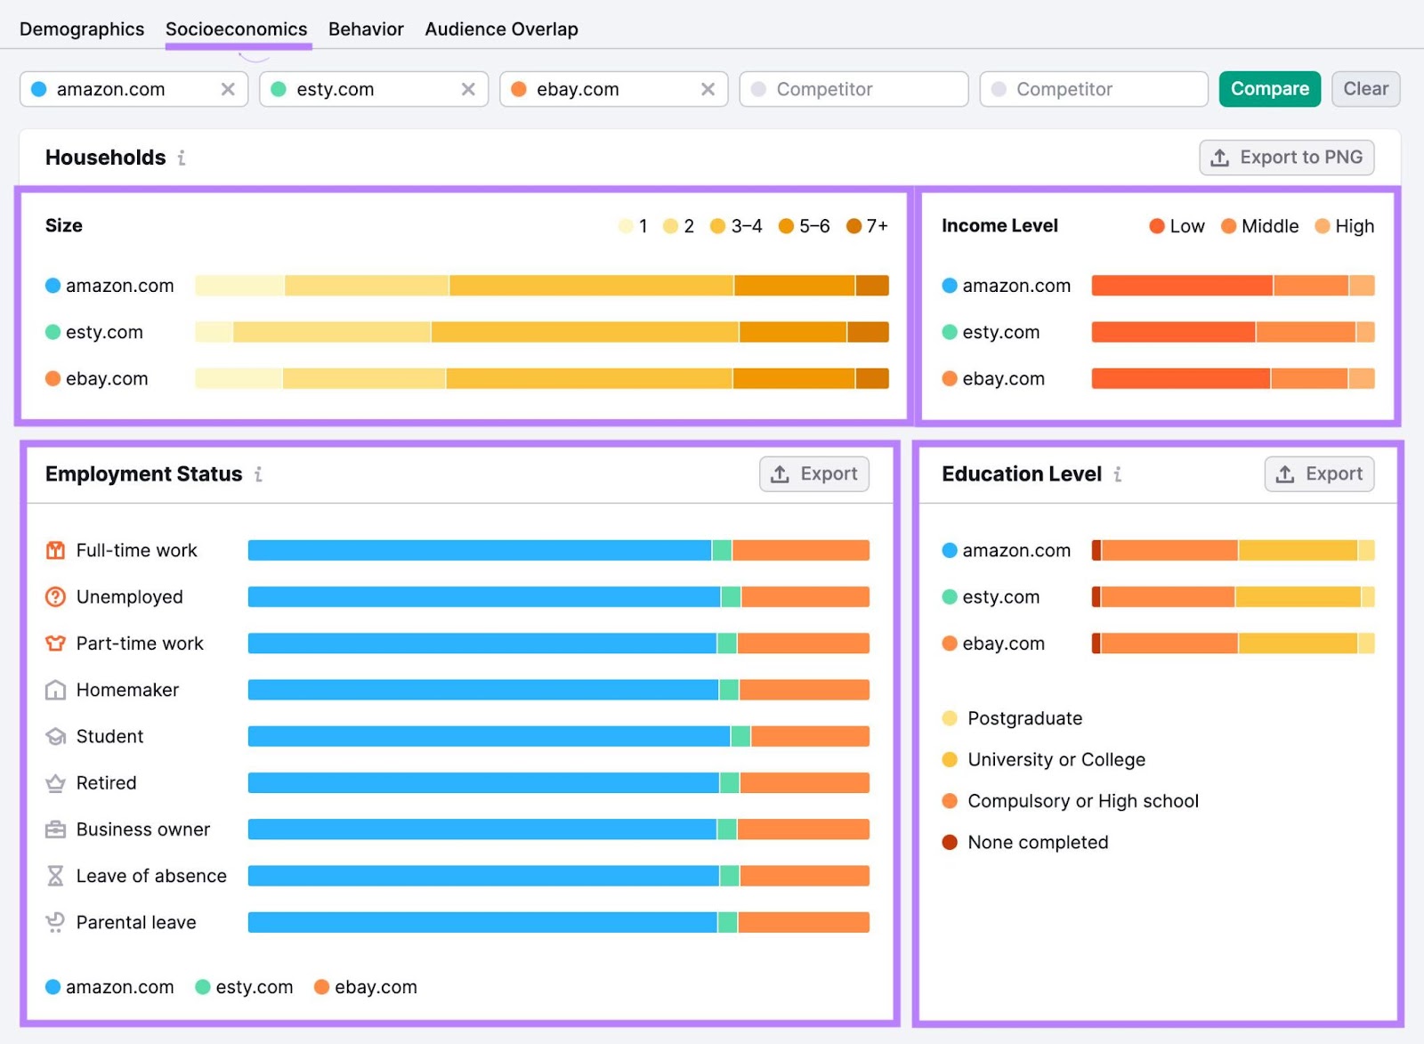Switch to the Demographics tab
The width and height of the screenshot is (1424, 1044).
point(81,28)
